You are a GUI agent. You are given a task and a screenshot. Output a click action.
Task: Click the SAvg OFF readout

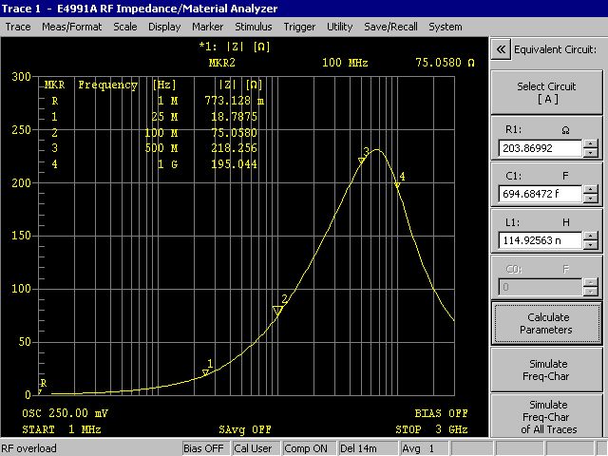coord(245,429)
